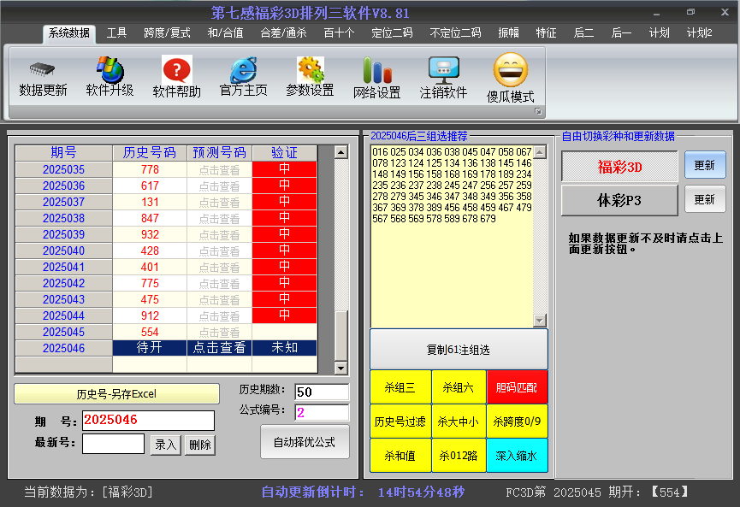Click the 历史号过滤 button
This screenshot has width=740, height=507.
click(400, 422)
